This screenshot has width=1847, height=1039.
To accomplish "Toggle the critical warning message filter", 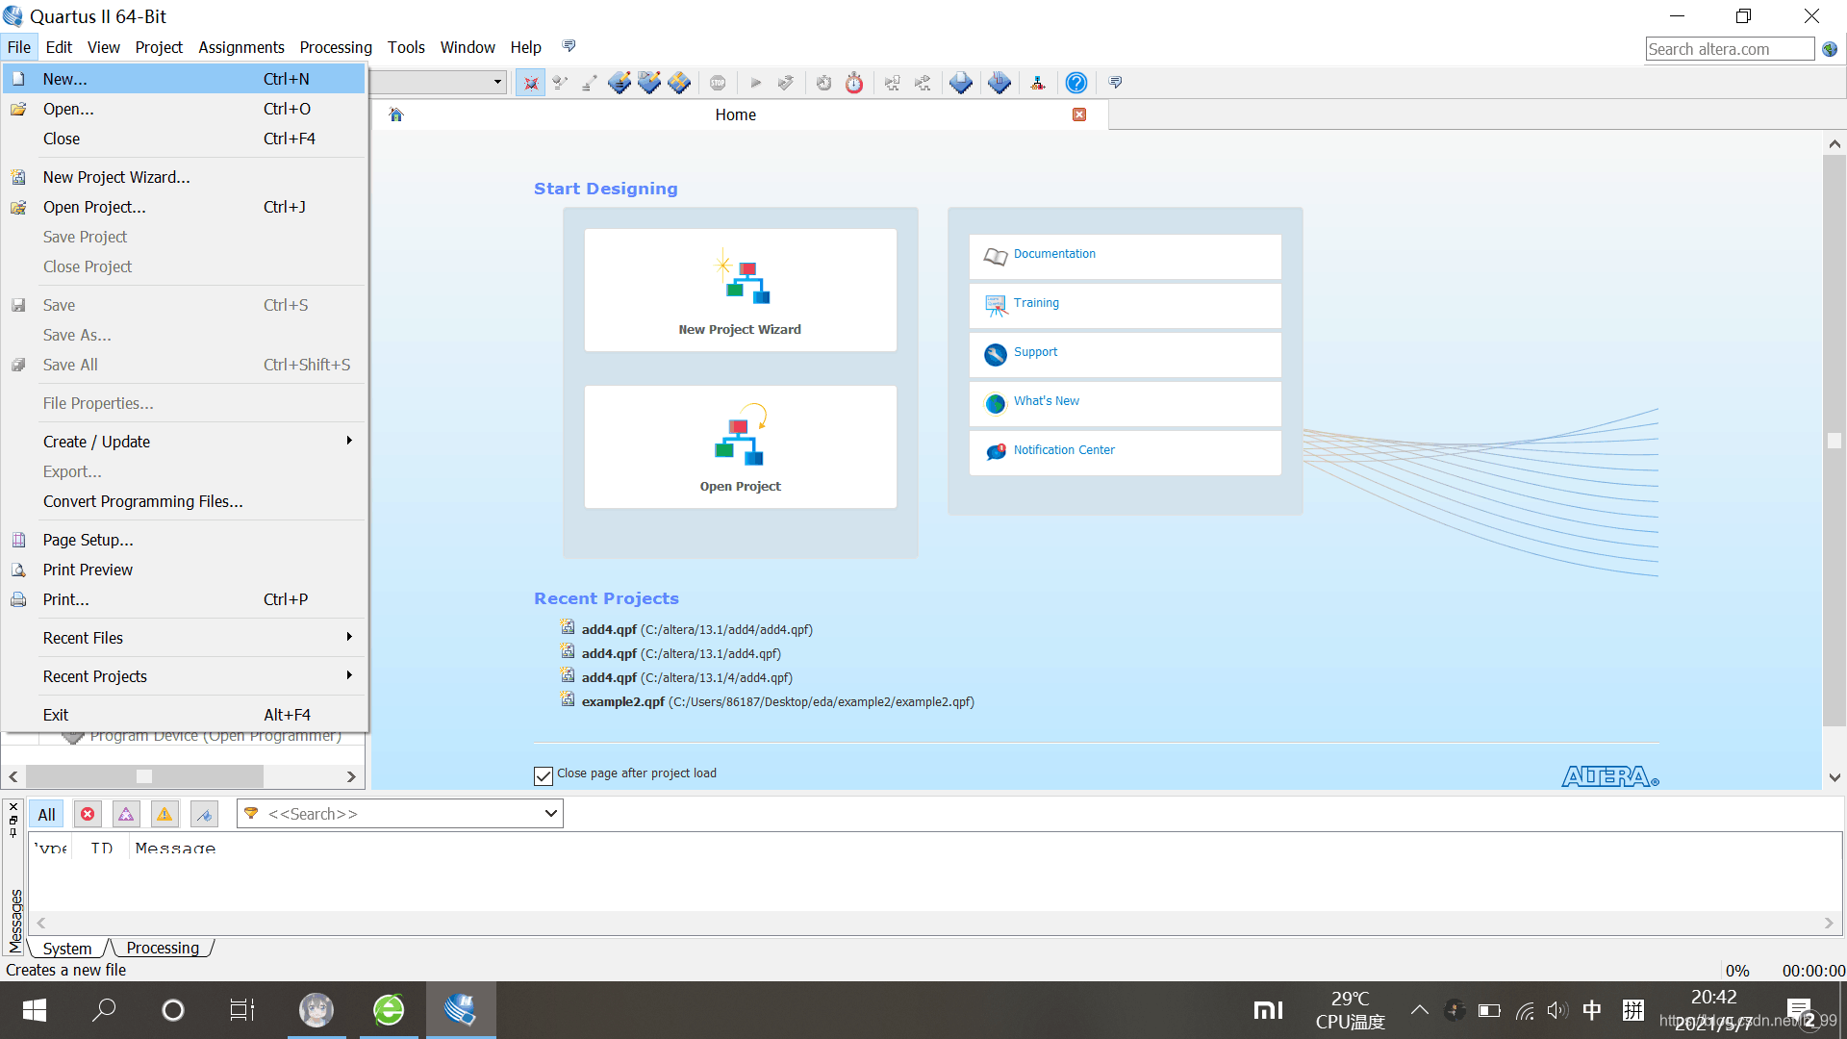I will pyautogui.click(x=126, y=814).
